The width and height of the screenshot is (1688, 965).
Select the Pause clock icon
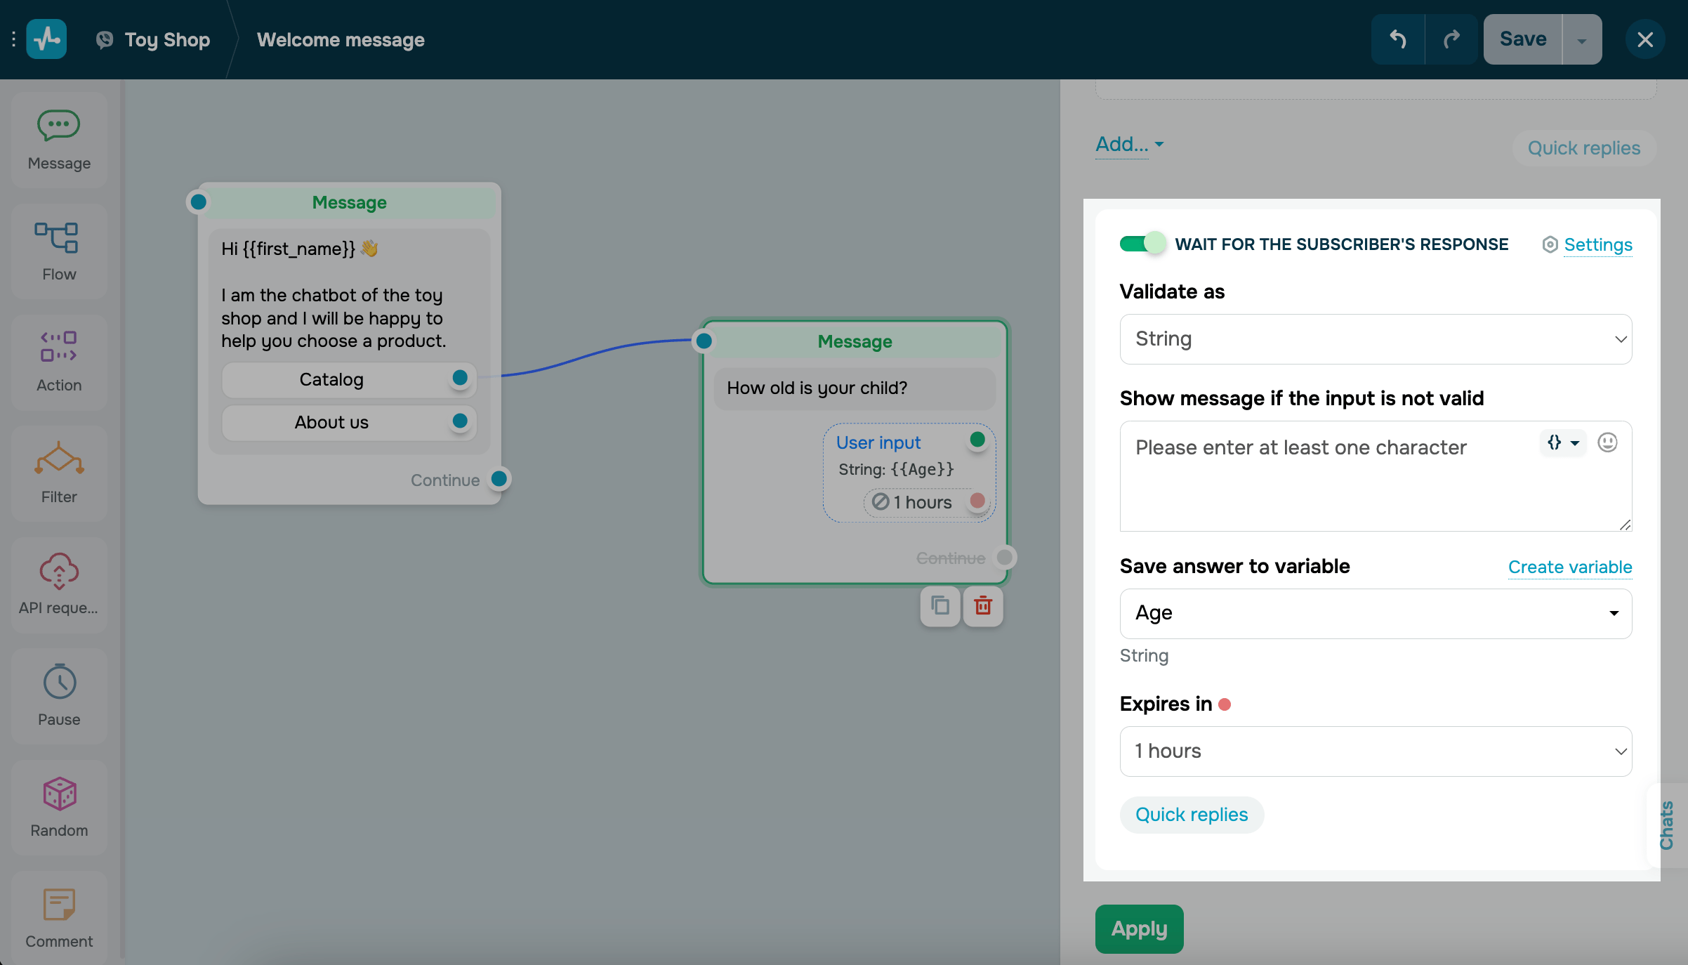click(x=59, y=681)
